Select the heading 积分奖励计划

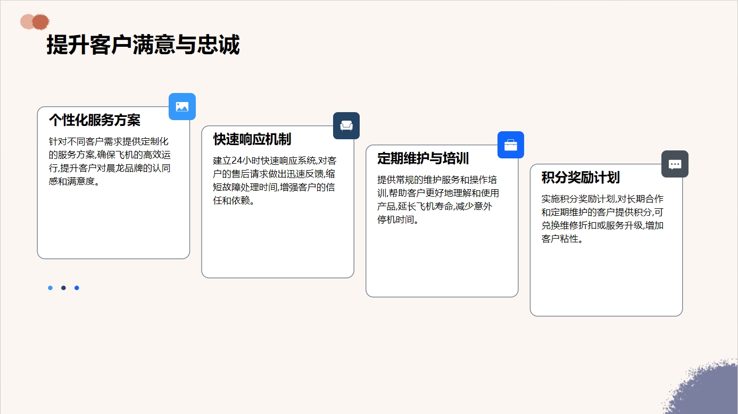tap(581, 178)
